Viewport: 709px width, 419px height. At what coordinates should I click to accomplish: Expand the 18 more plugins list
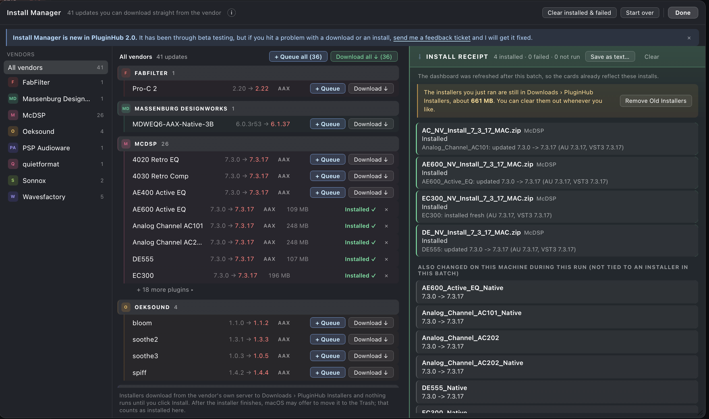[x=165, y=290]
